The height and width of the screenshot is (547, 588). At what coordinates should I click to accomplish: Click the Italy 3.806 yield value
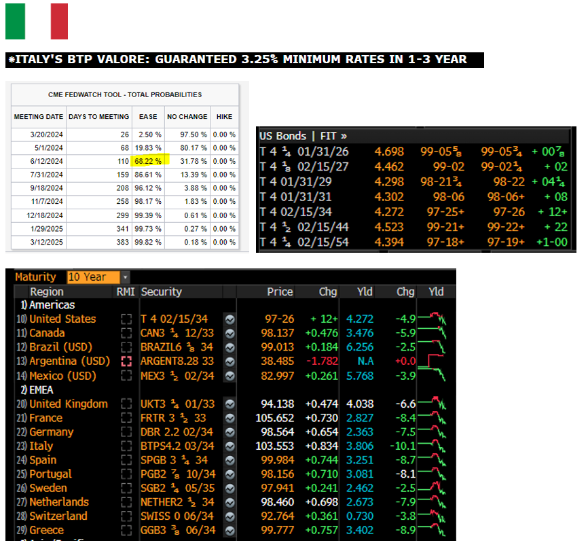coord(360,446)
